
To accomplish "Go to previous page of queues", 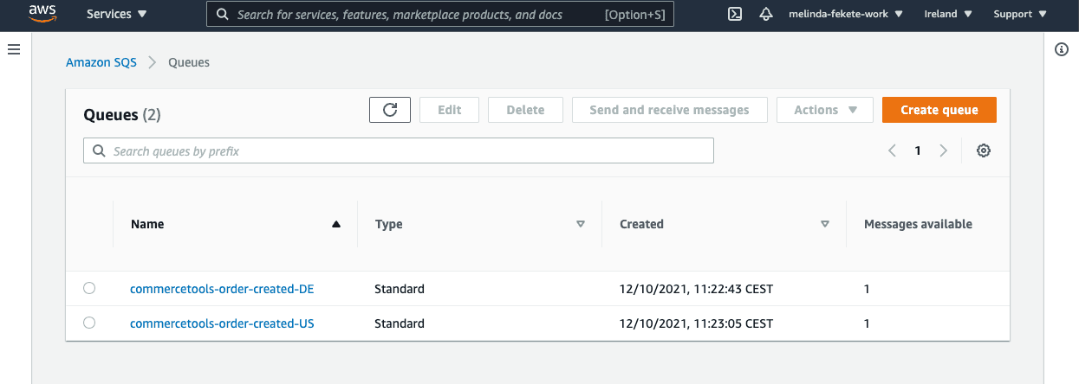I will (892, 150).
